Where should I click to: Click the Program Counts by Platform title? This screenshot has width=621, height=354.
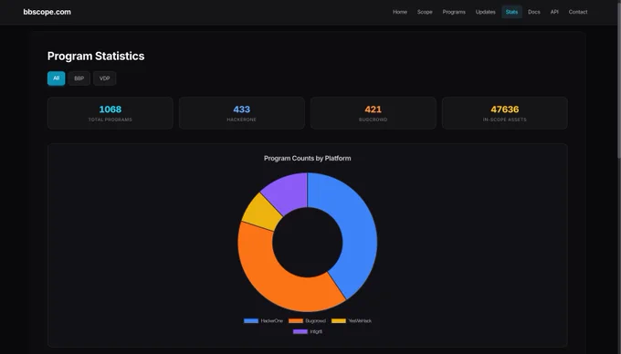[308, 158]
